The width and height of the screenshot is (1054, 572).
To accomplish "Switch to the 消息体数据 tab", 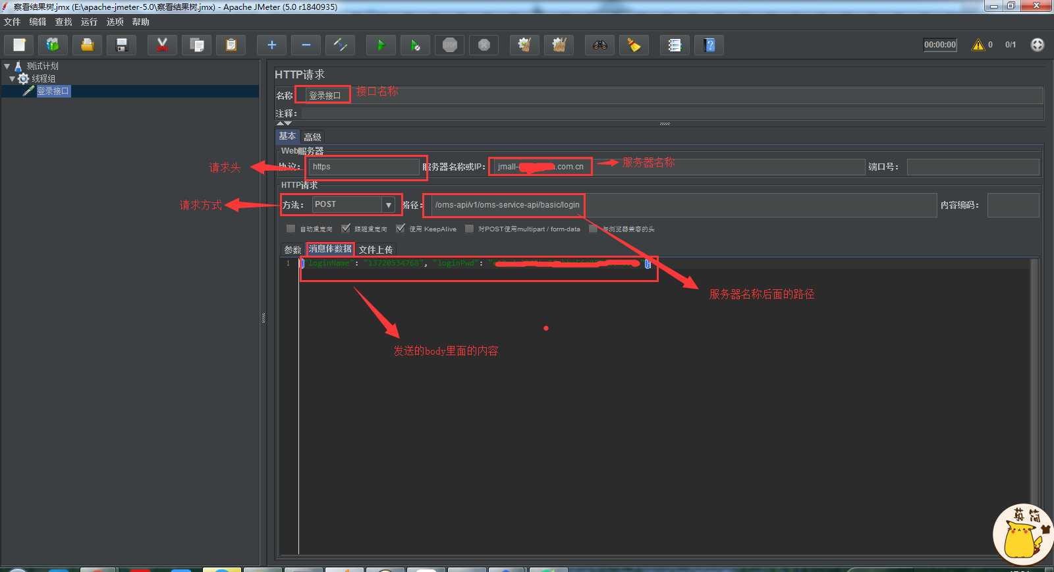I will click(330, 249).
